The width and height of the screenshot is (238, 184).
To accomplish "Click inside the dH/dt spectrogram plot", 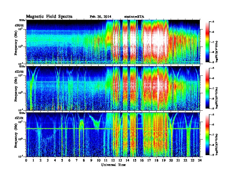I will [x=113, y=42].
